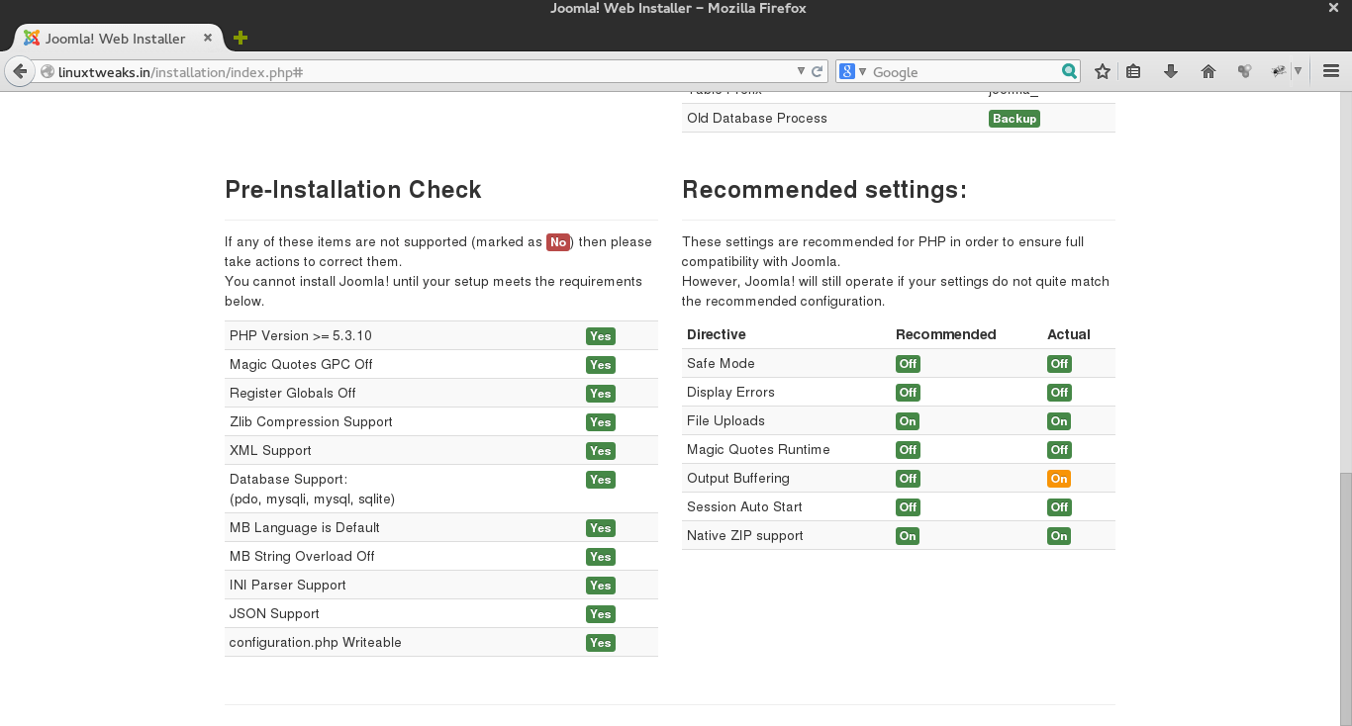This screenshot has height=726, width=1352.
Task: Click Yes badge for INI Parser Support
Action: [x=600, y=586]
